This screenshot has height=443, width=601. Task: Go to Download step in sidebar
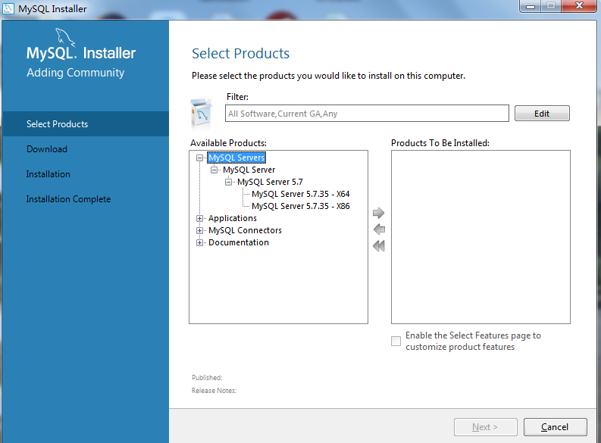coord(47,149)
